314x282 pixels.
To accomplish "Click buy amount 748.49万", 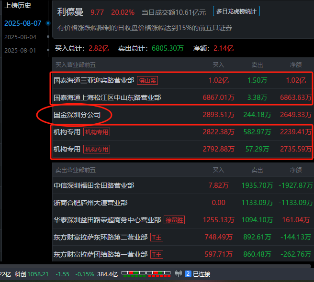I will click(x=218, y=237).
